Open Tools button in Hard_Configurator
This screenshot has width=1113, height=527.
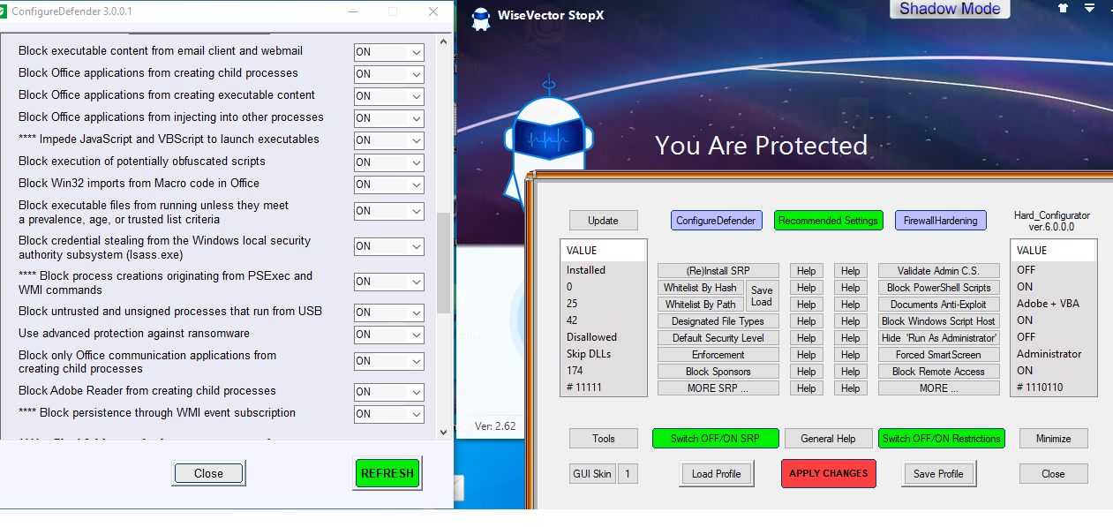pyautogui.click(x=603, y=439)
